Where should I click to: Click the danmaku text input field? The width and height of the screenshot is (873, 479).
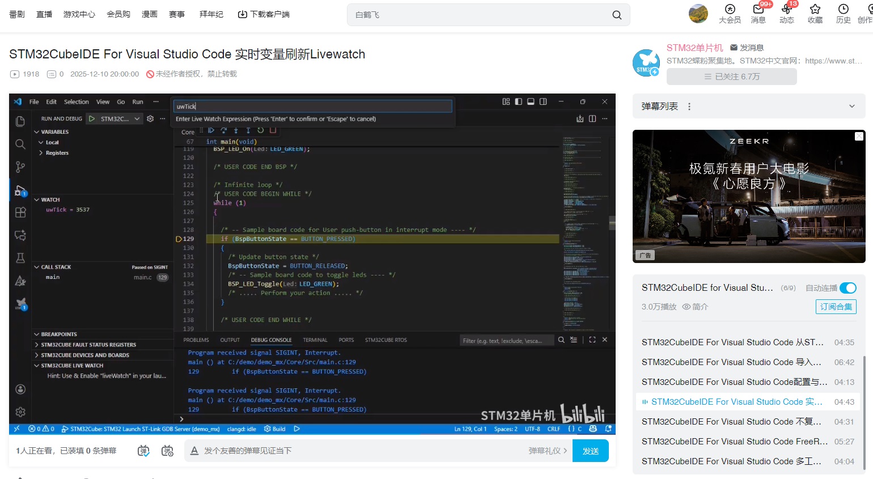pos(362,451)
